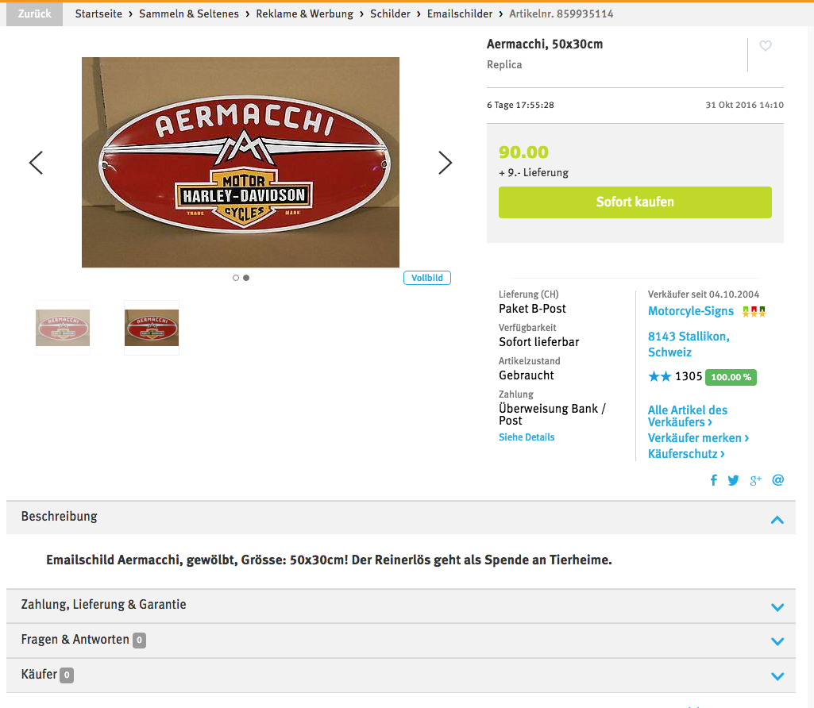
Task: Show next product image with right arrow
Action: (445, 163)
